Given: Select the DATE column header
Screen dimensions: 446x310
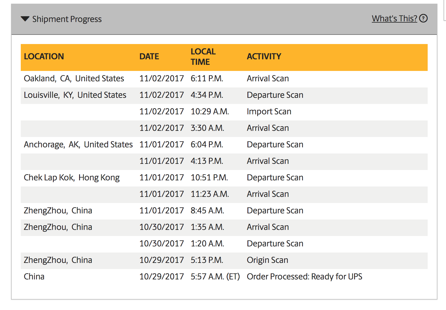Looking at the screenshot, I should pos(149,57).
